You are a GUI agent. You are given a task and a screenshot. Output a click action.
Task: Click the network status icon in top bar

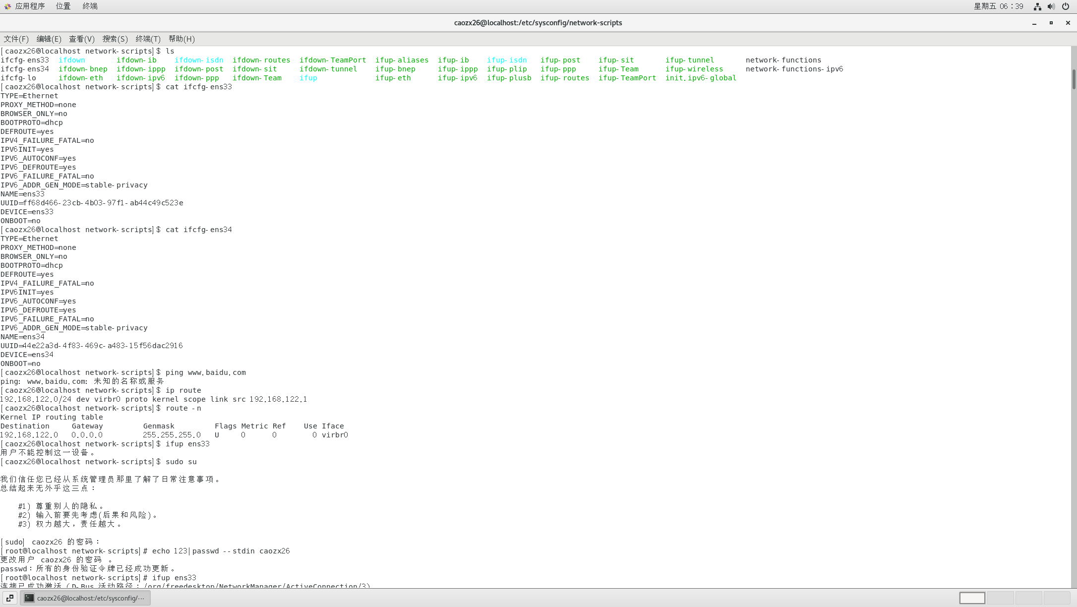1037,6
